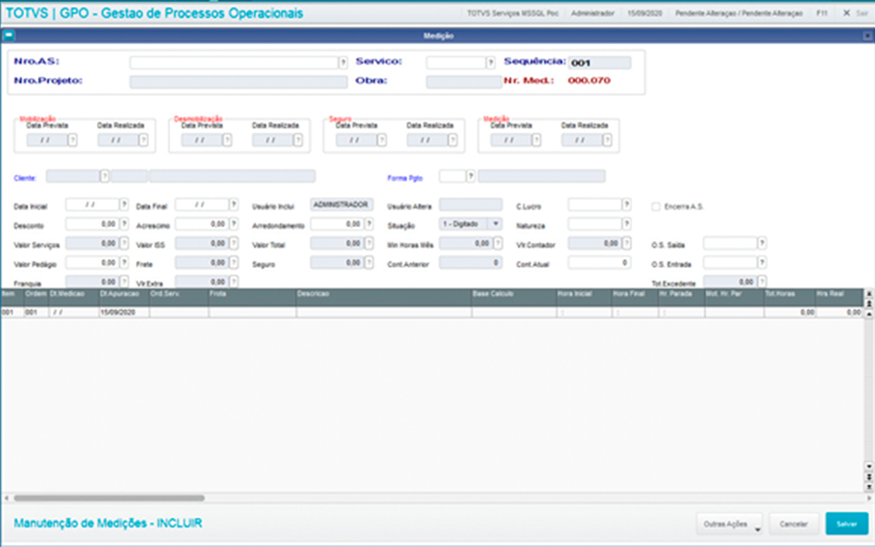Enable the Encerra A.S. checkbox

tap(656, 207)
